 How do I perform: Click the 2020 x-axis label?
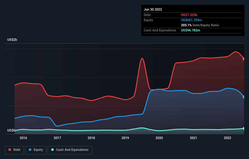click(x=159, y=138)
